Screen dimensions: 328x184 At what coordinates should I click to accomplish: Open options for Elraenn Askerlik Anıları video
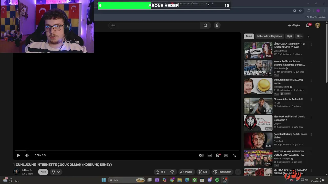pos(311,100)
